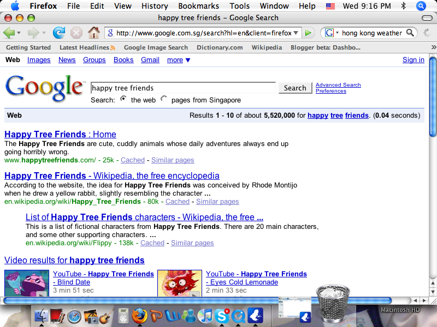Click the Firefox Dock icon
Image resolution: width=437 pixels, height=327 pixels.
point(139,316)
